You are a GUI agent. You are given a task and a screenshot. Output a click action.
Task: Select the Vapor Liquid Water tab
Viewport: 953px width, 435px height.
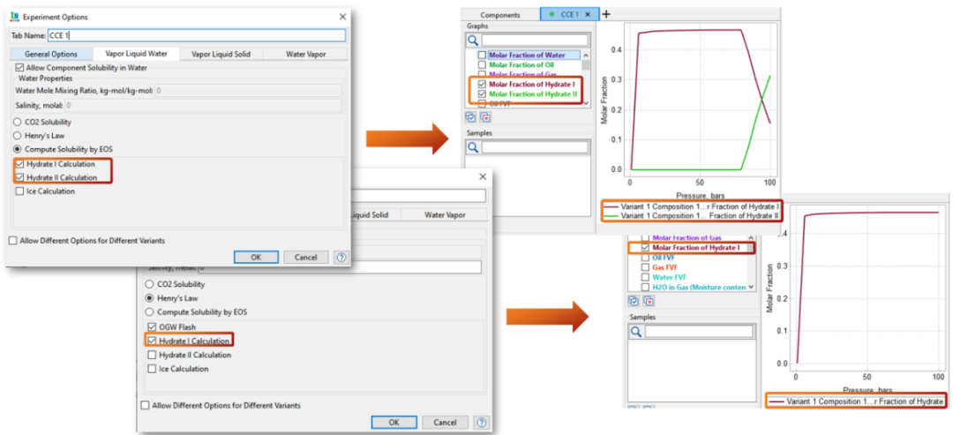pos(138,54)
